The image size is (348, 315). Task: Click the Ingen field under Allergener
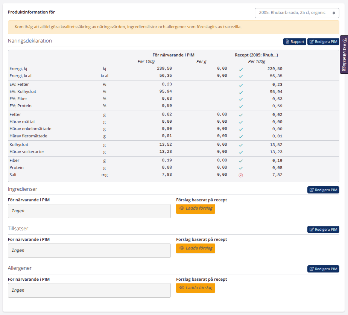(x=89, y=290)
